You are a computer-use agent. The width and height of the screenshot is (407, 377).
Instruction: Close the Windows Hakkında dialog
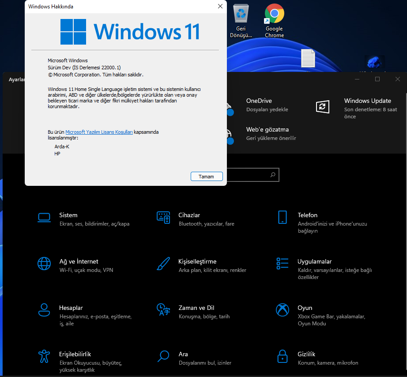click(x=220, y=6)
